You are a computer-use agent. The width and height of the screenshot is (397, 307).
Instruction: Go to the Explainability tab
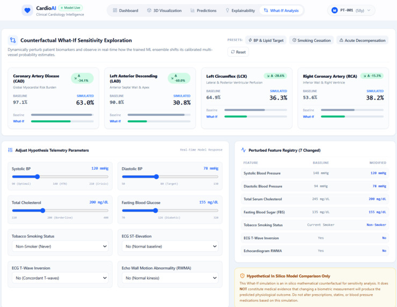tap(240, 10)
